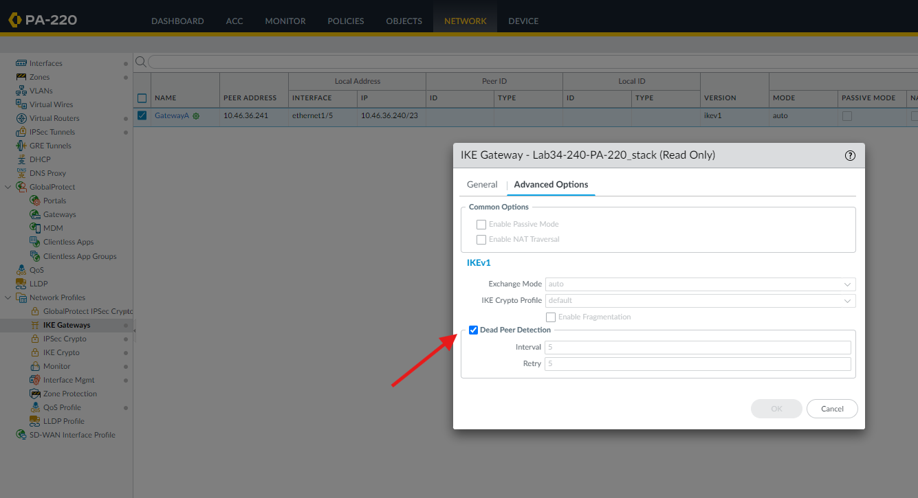This screenshot has width=918, height=498.
Task: Open the Zones sidebar icon
Action: point(21,77)
